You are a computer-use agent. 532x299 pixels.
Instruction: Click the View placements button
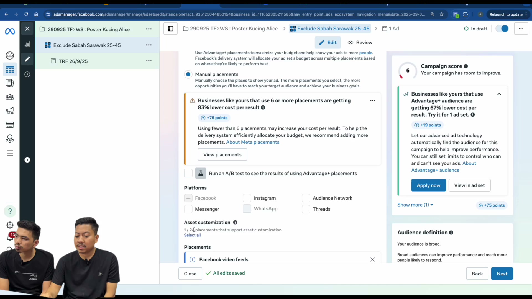pyautogui.click(x=222, y=155)
